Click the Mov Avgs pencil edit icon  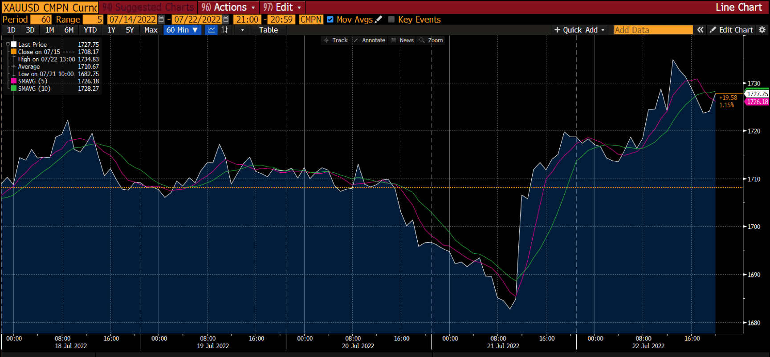[379, 20]
